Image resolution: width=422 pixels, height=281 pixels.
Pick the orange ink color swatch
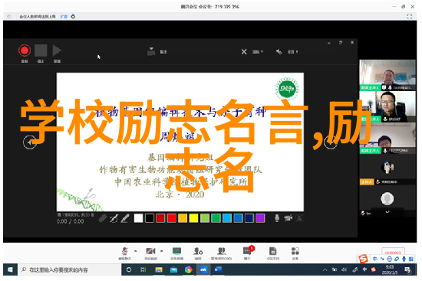click(183, 218)
